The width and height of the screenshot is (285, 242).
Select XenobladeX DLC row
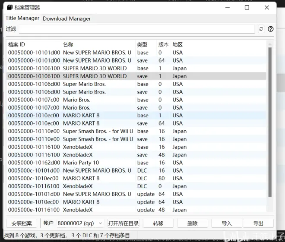[136, 186]
